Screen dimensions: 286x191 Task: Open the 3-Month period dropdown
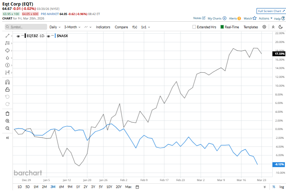pos(72,27)
